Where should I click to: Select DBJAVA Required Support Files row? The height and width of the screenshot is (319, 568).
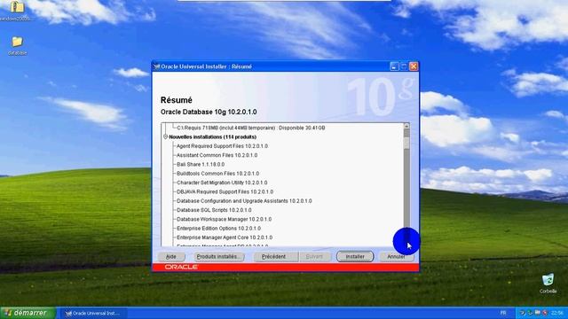click(225, 191)
